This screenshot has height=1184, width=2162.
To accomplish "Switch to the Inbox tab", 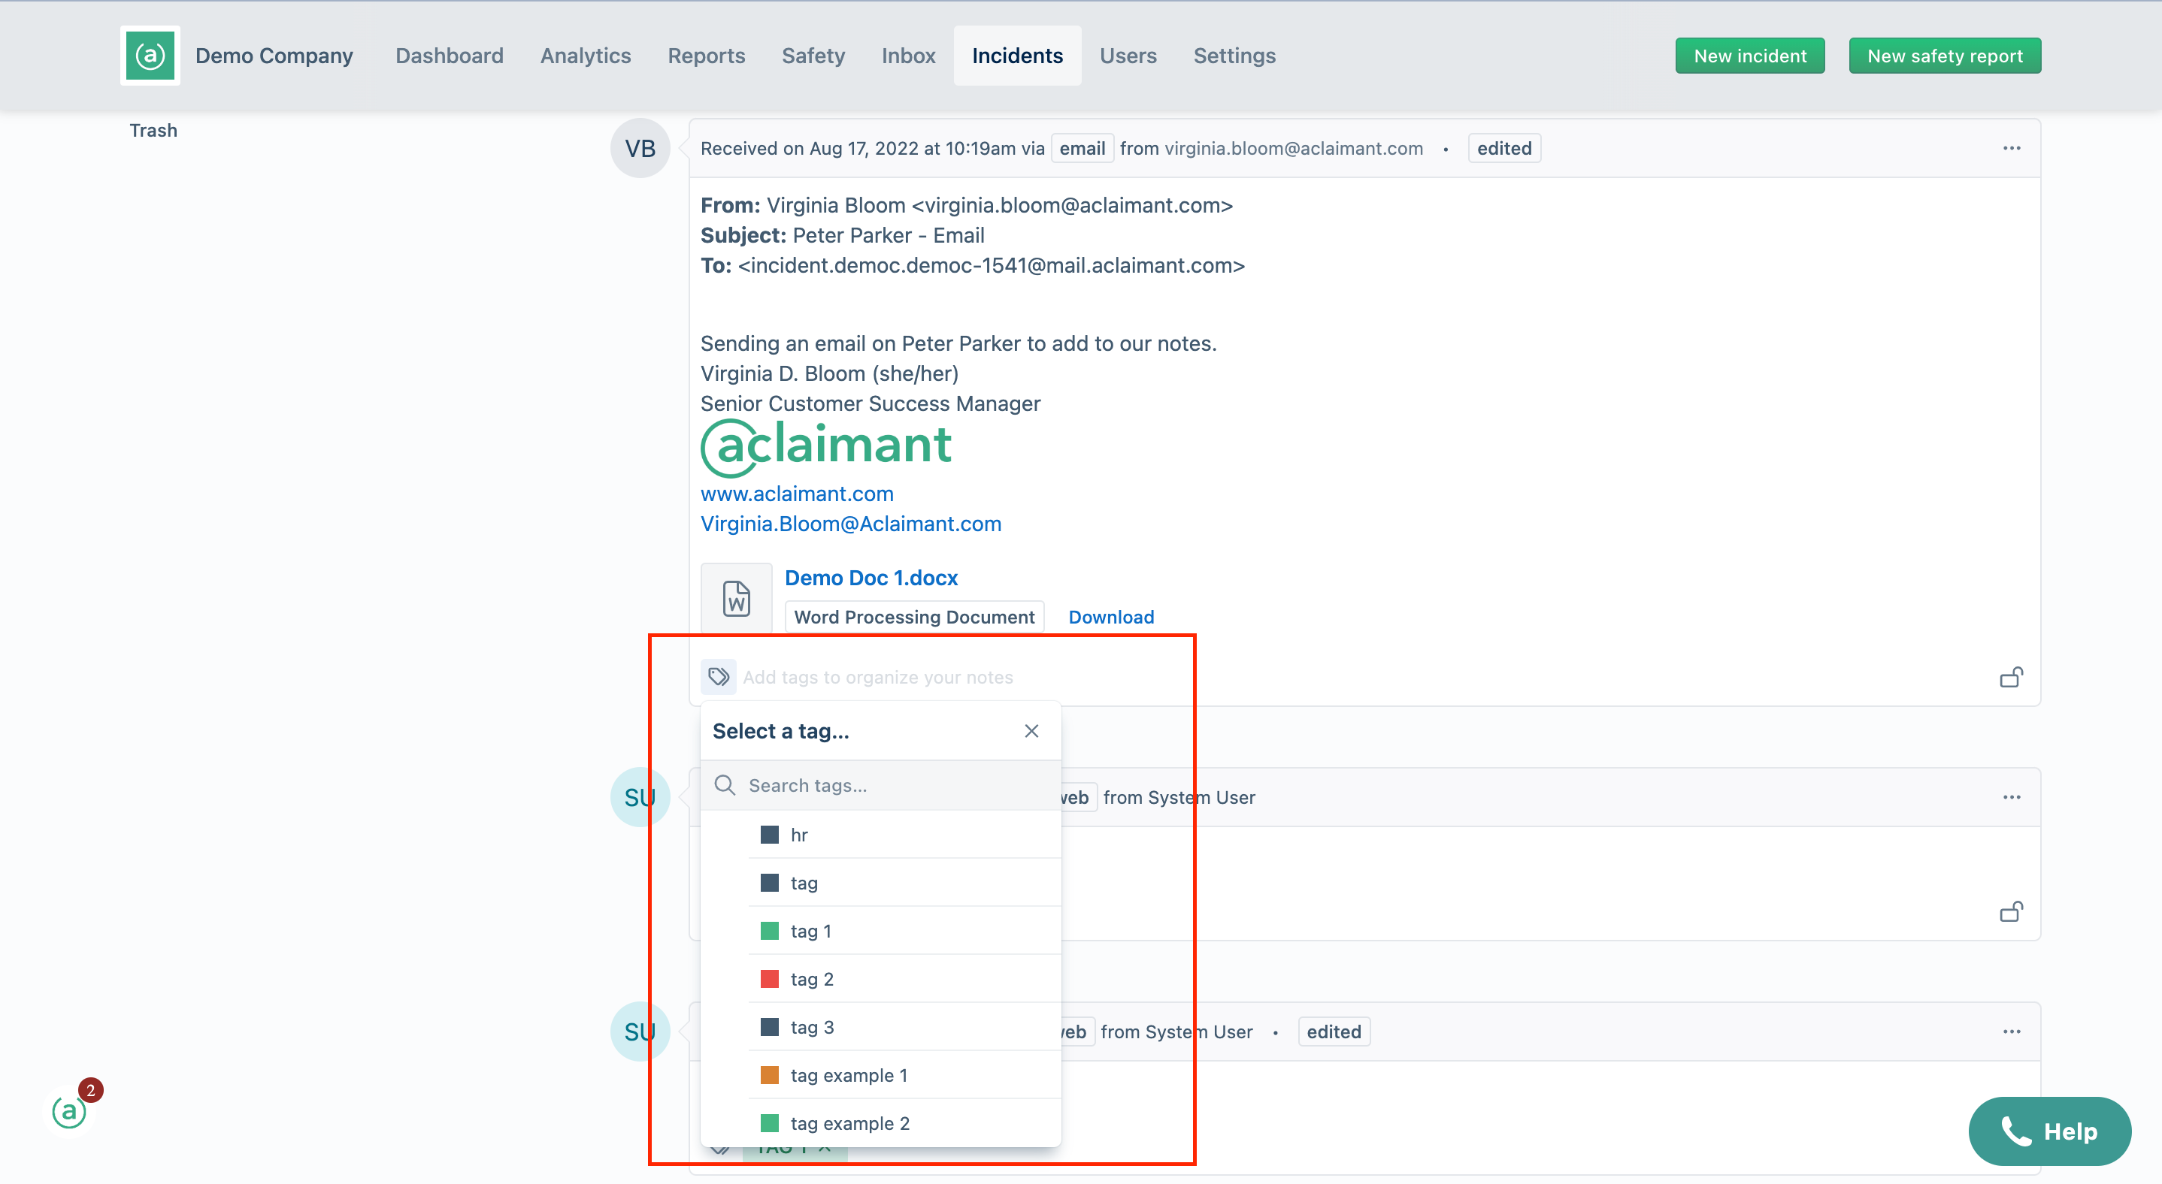I will tap(908, 56).
